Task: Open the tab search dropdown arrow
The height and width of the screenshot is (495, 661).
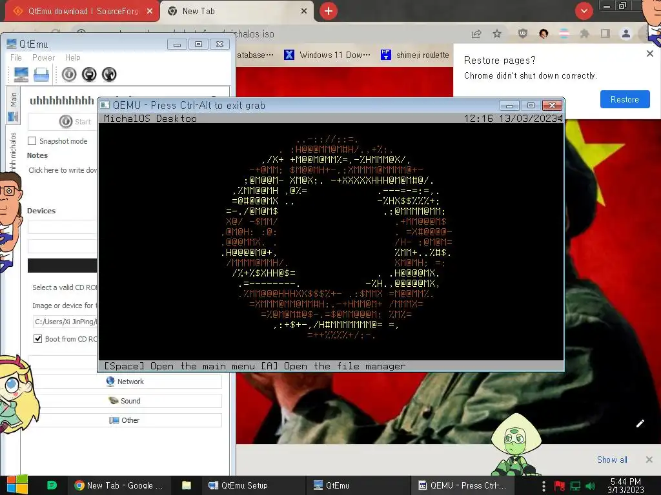Action: [584, 11]
